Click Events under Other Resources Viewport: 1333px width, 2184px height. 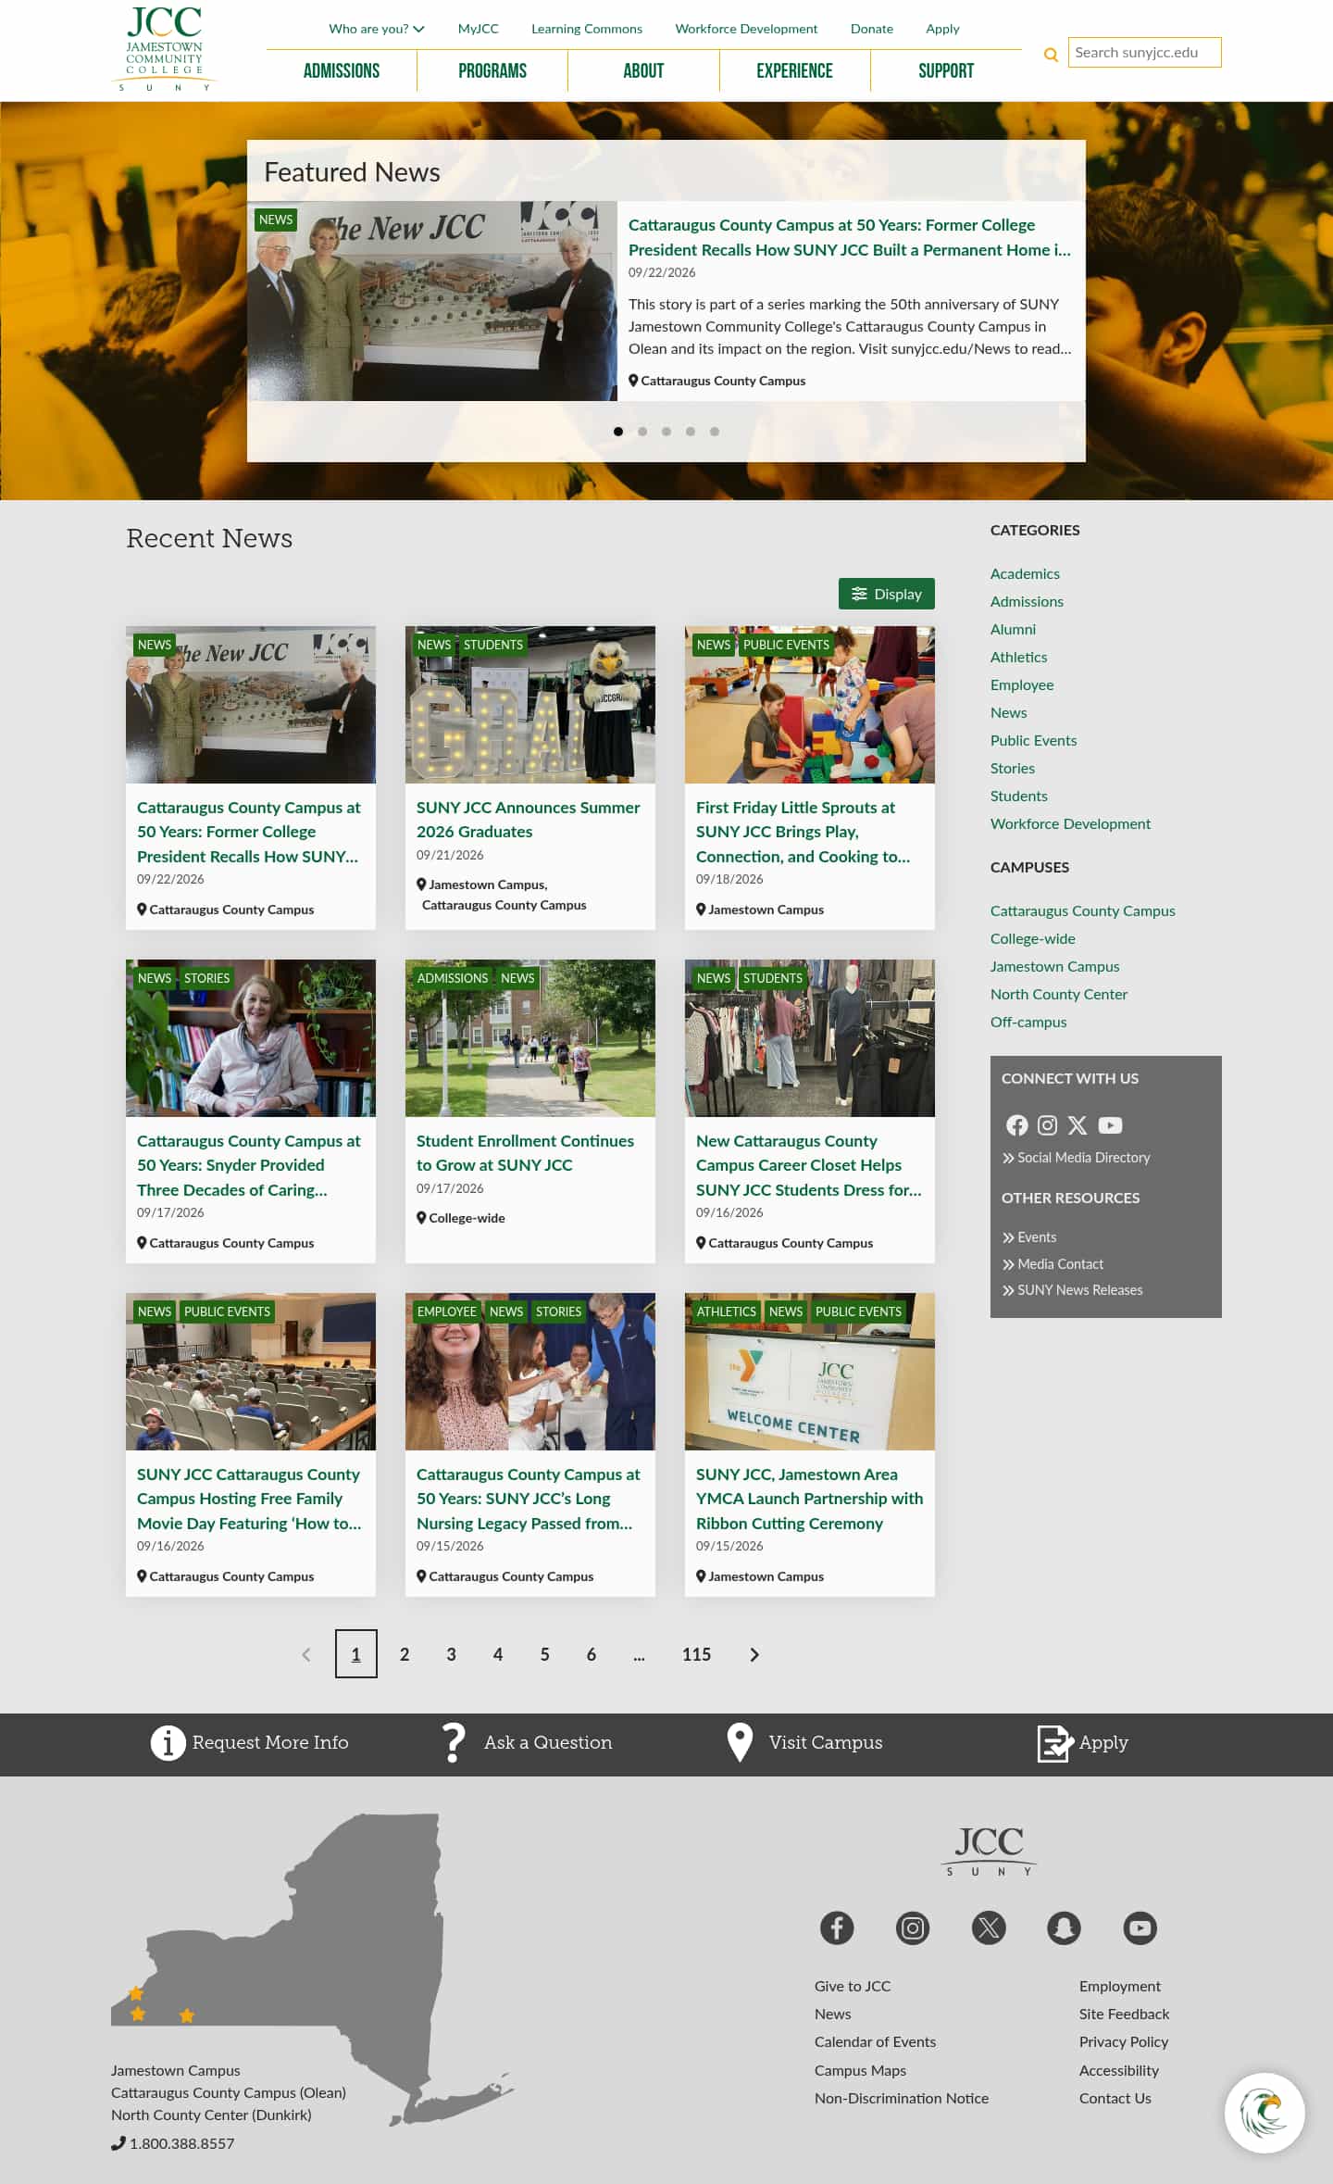coord(1029,1237)
